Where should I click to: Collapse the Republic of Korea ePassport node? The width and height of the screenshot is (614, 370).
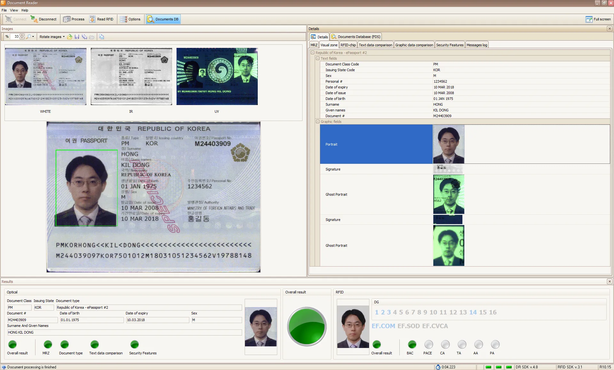312,53
